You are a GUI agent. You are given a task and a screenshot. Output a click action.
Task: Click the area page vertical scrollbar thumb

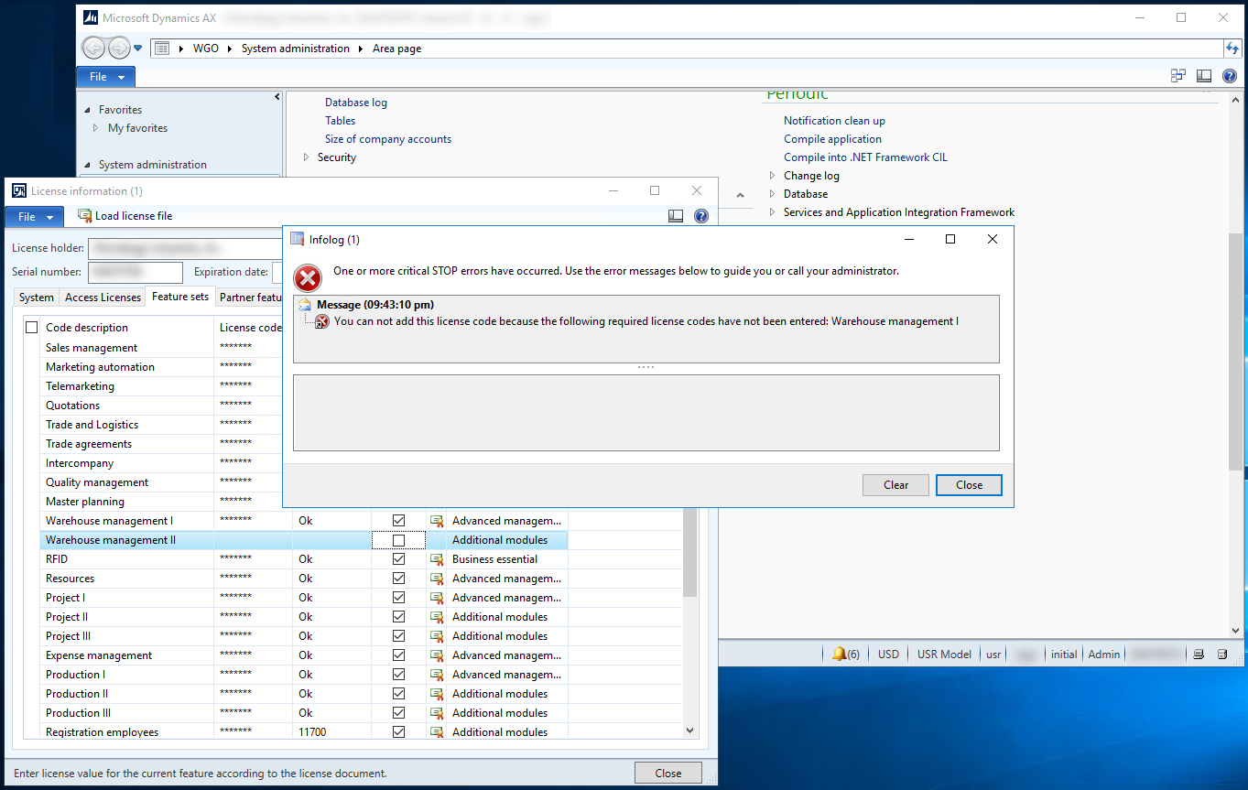point(1235,352)
